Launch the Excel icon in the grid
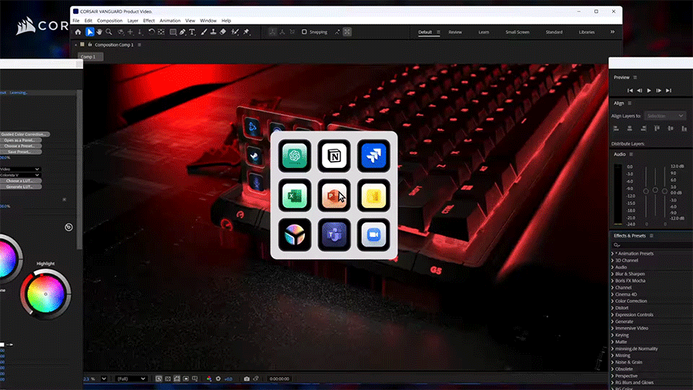Image resolution: width=693 pixels, height=390 pixels. pos(295,196)
